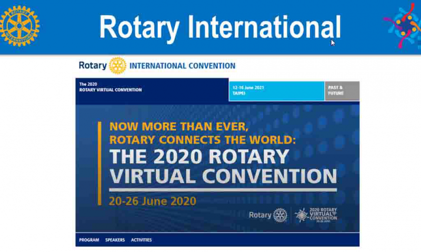Click the colorful convention emblem in the banner
This screenshot has height=252, width=421.
click(x=403, y=26)
